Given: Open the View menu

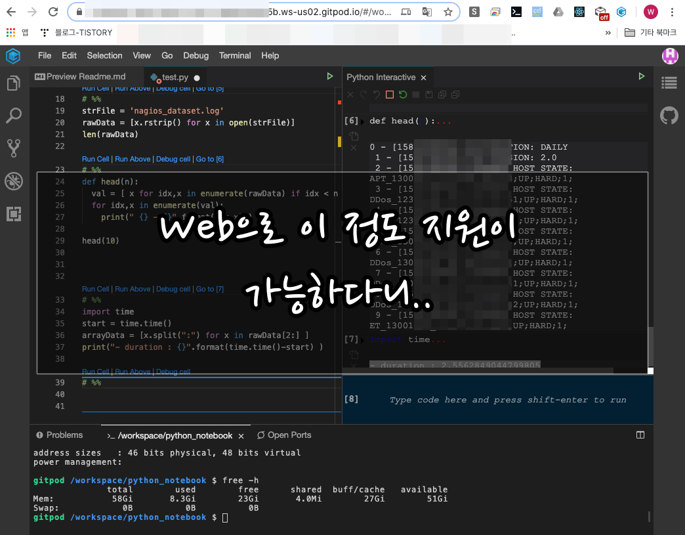Looking at the screenshot, I should [142, 56].
